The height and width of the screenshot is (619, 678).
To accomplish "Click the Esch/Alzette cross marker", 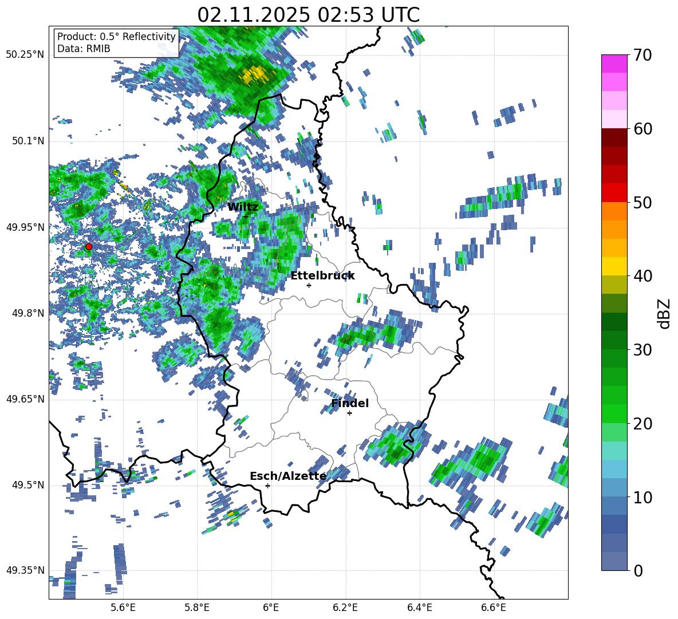I will click(267, 486).
